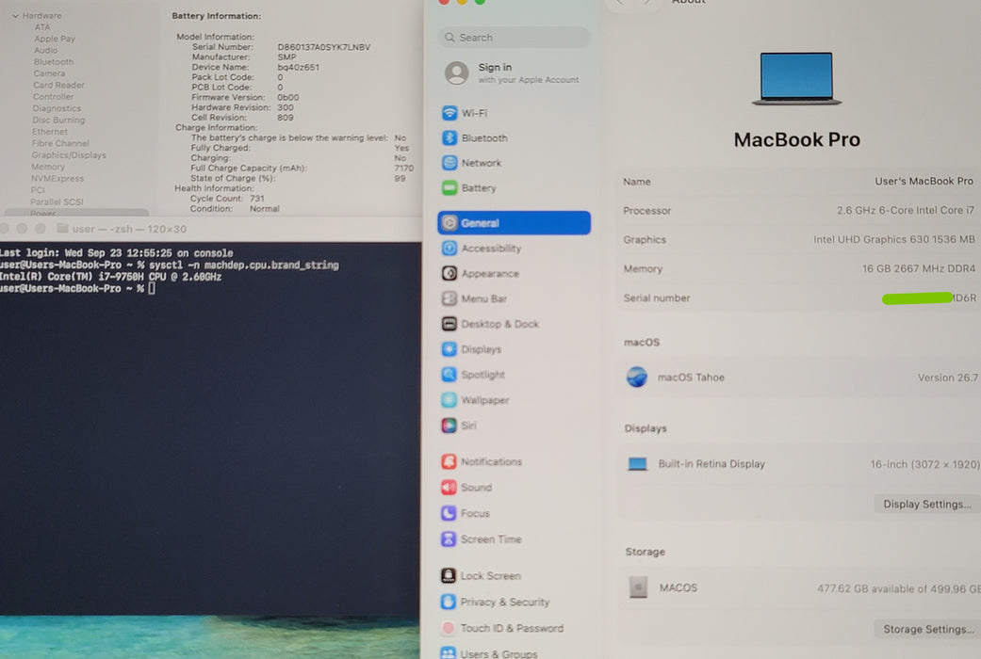Click the account avatar next to Sign in
Image resolution: width=981 pixels, height=659 pixels.
pyautogui.click(x=457, y=73)
